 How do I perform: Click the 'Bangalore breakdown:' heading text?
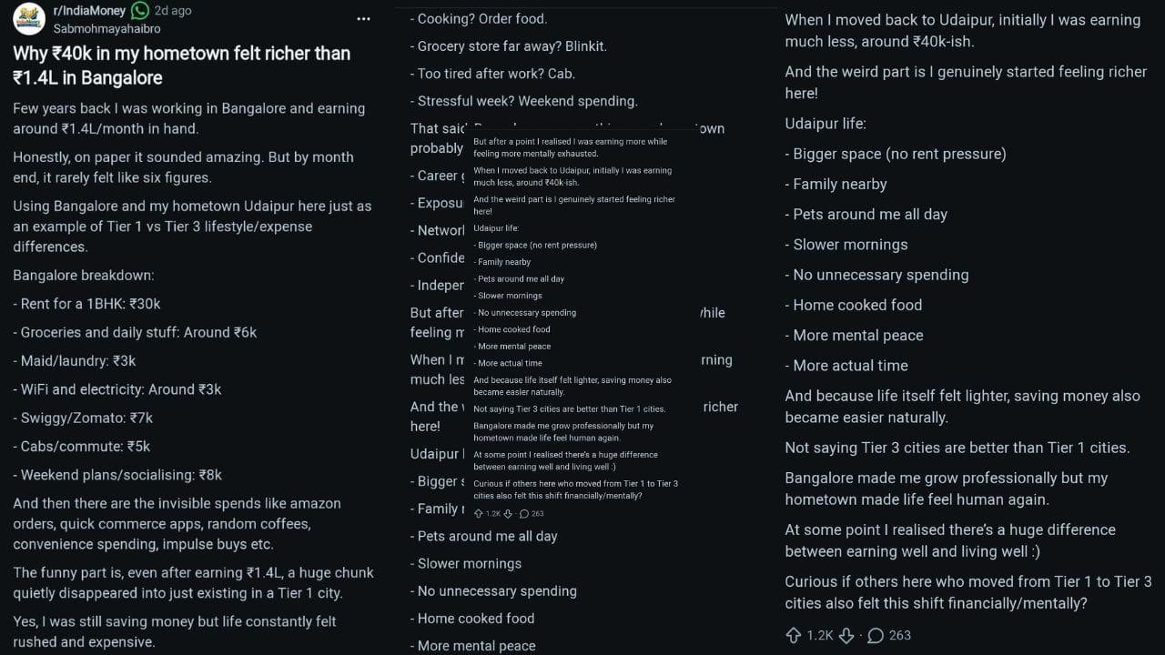click(84, 275)
